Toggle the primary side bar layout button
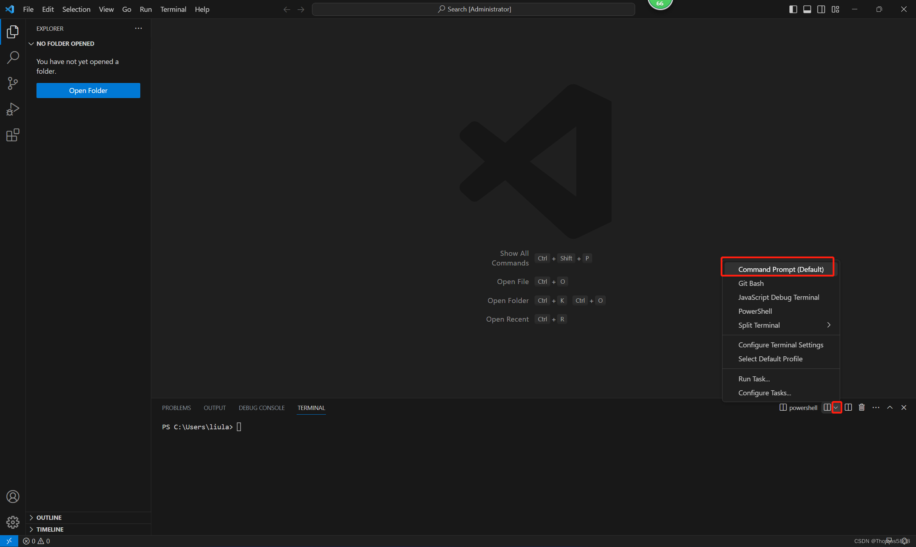Screen dimensions: 916x547 (x=793, y=9)
